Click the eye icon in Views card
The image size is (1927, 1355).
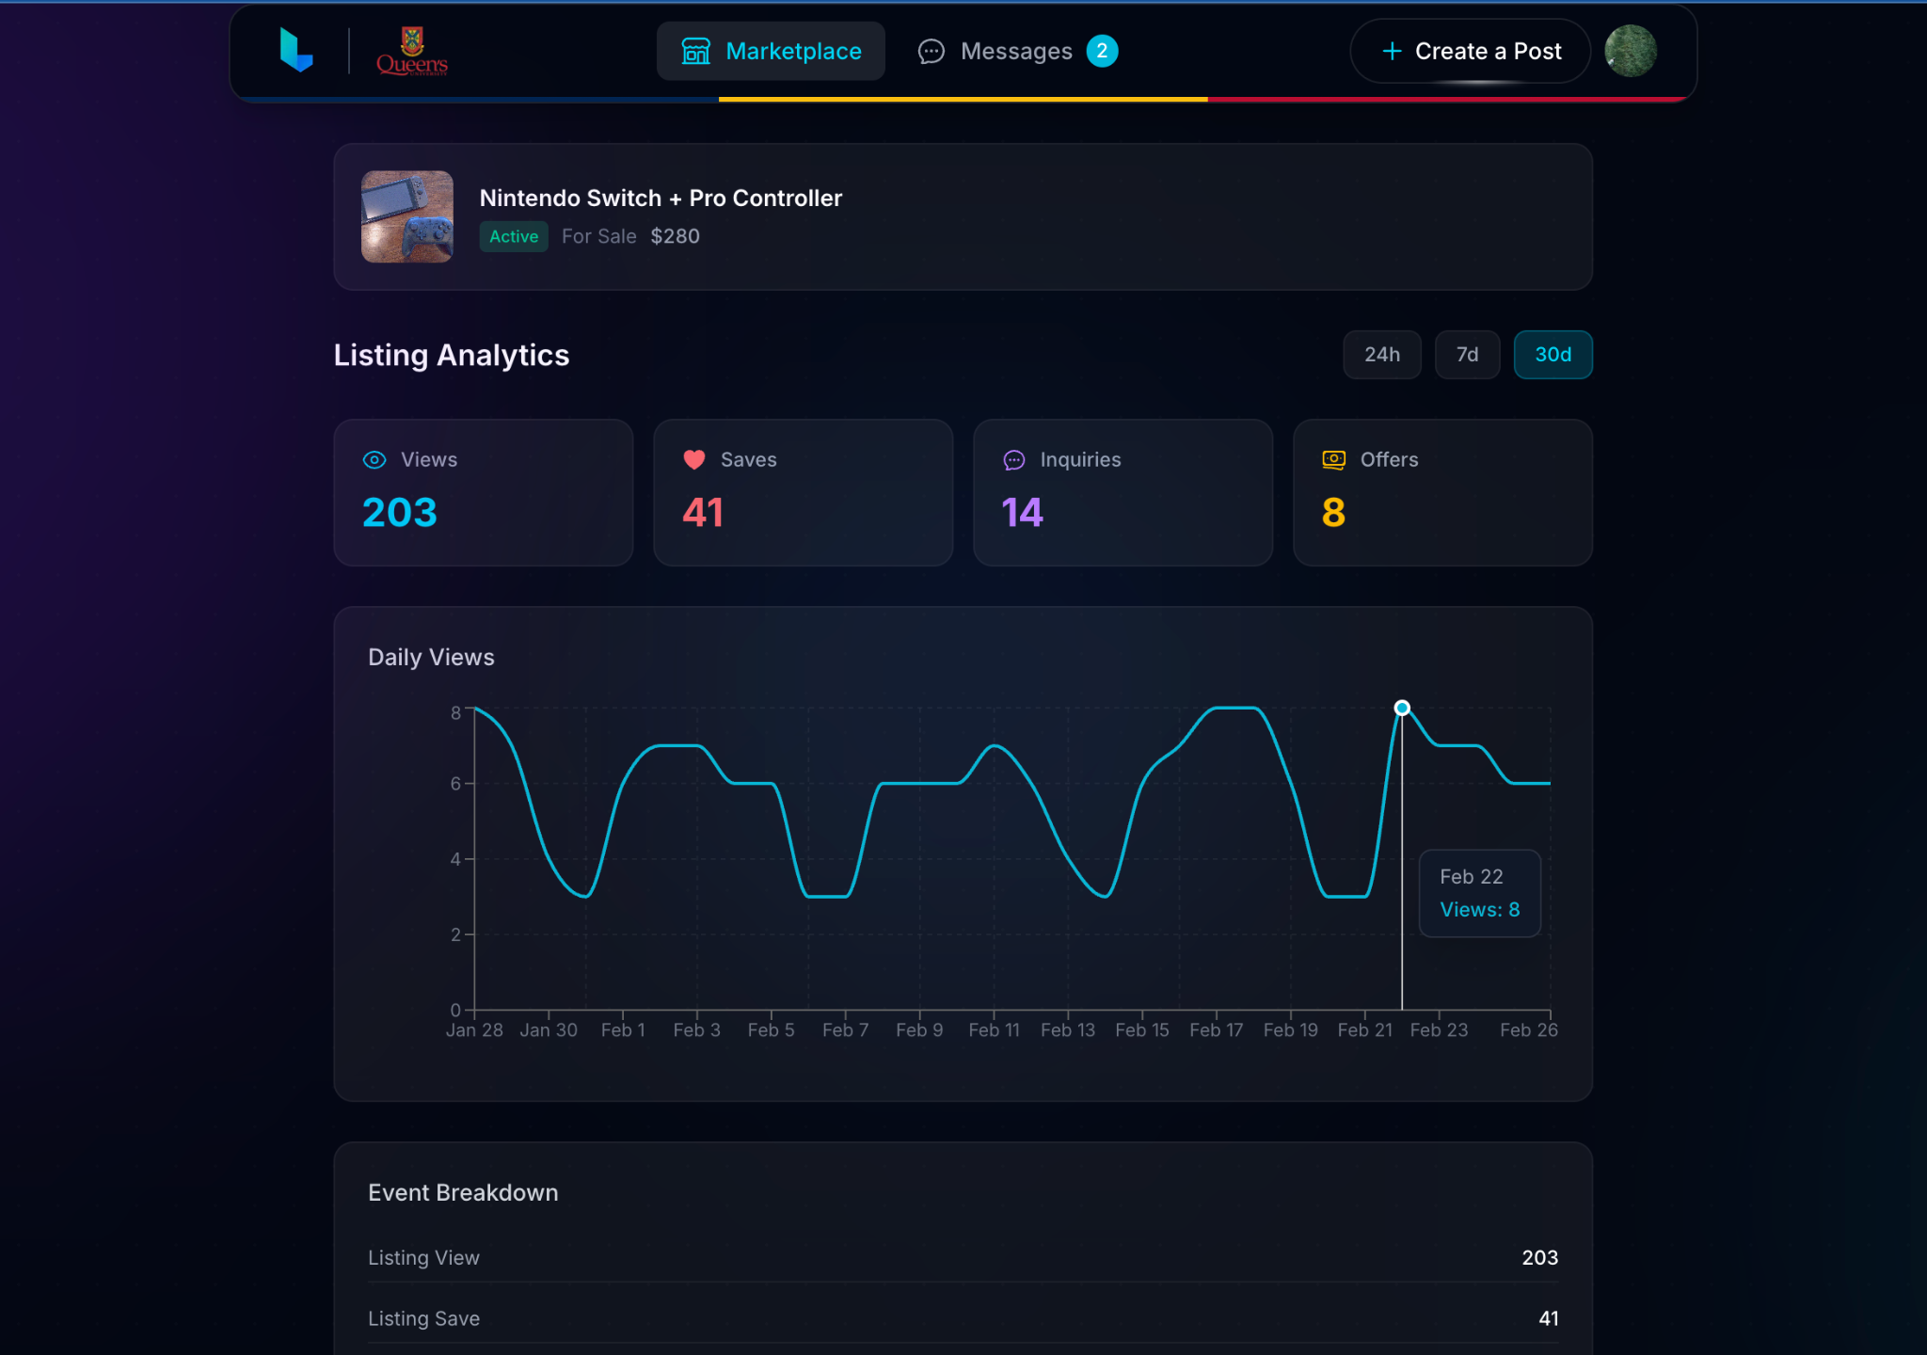pyautogui.click(x=374, y=459)
